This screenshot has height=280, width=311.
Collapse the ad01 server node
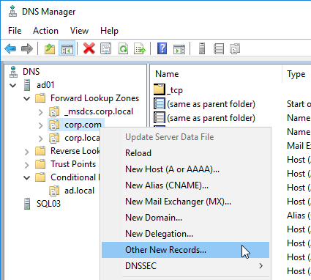pos(13,85)
